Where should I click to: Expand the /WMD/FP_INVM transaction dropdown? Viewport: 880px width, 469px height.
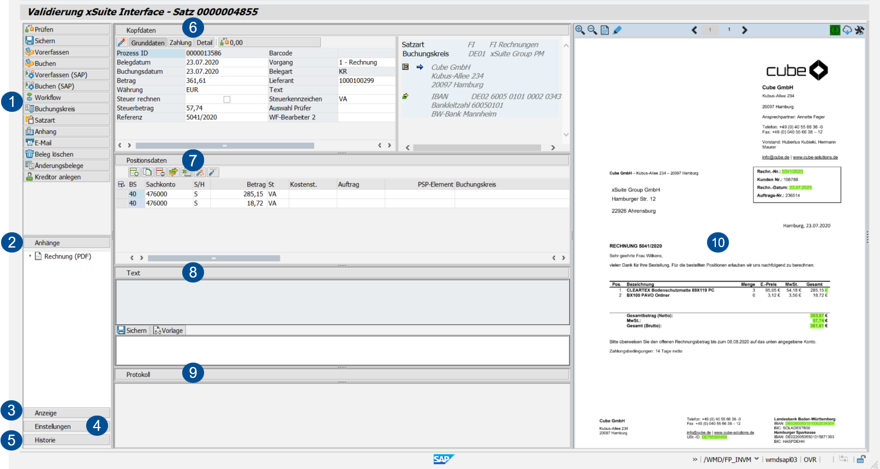point(757,459)
